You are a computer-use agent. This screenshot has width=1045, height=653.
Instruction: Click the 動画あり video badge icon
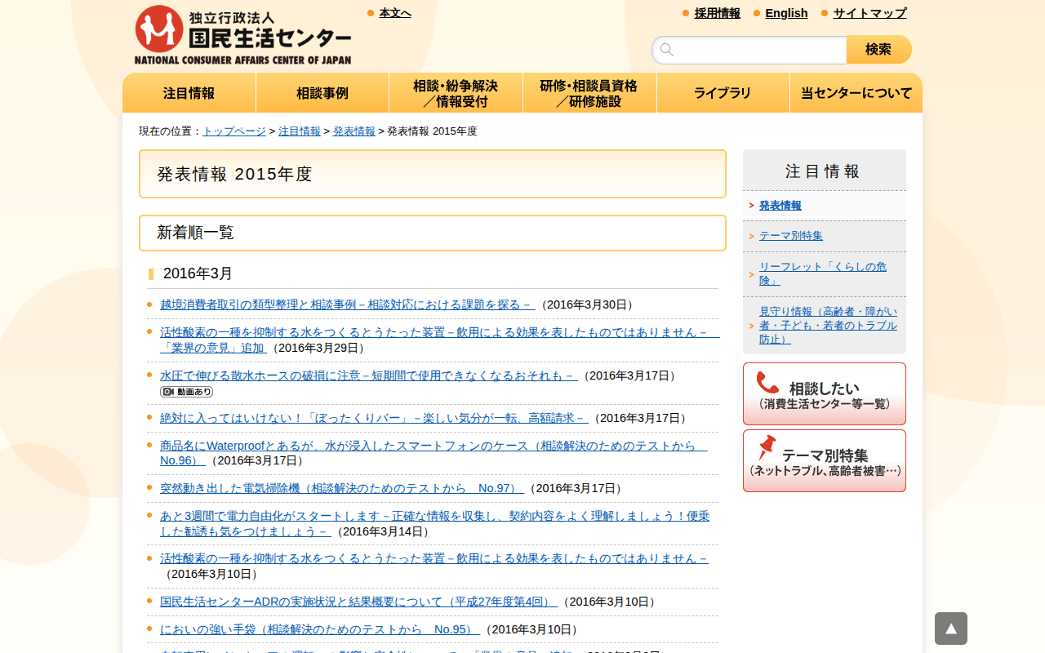click(x=186, y=392)
